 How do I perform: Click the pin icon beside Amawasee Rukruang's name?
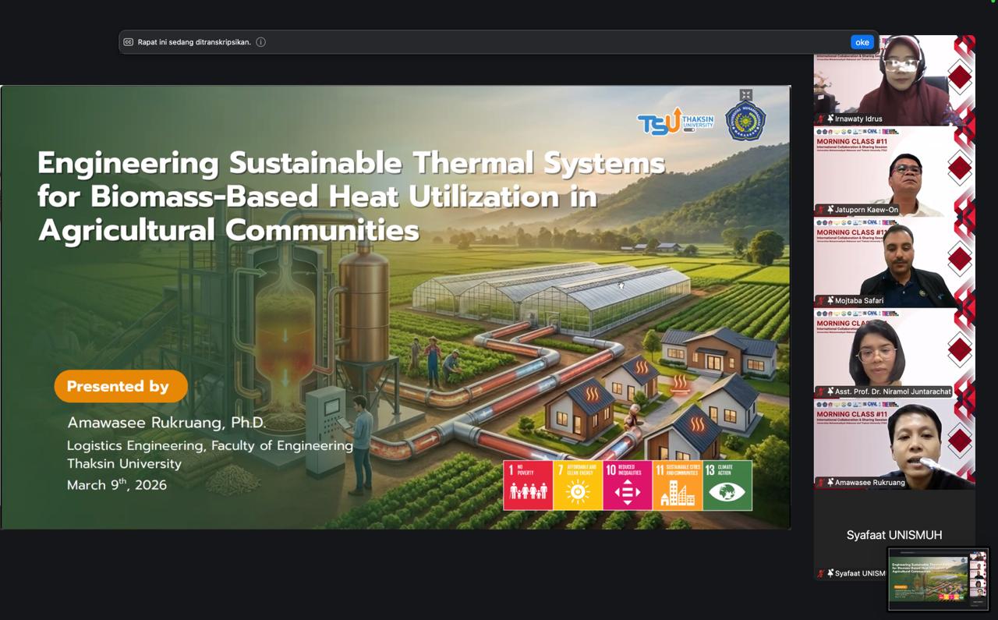[x=830, y=482]
